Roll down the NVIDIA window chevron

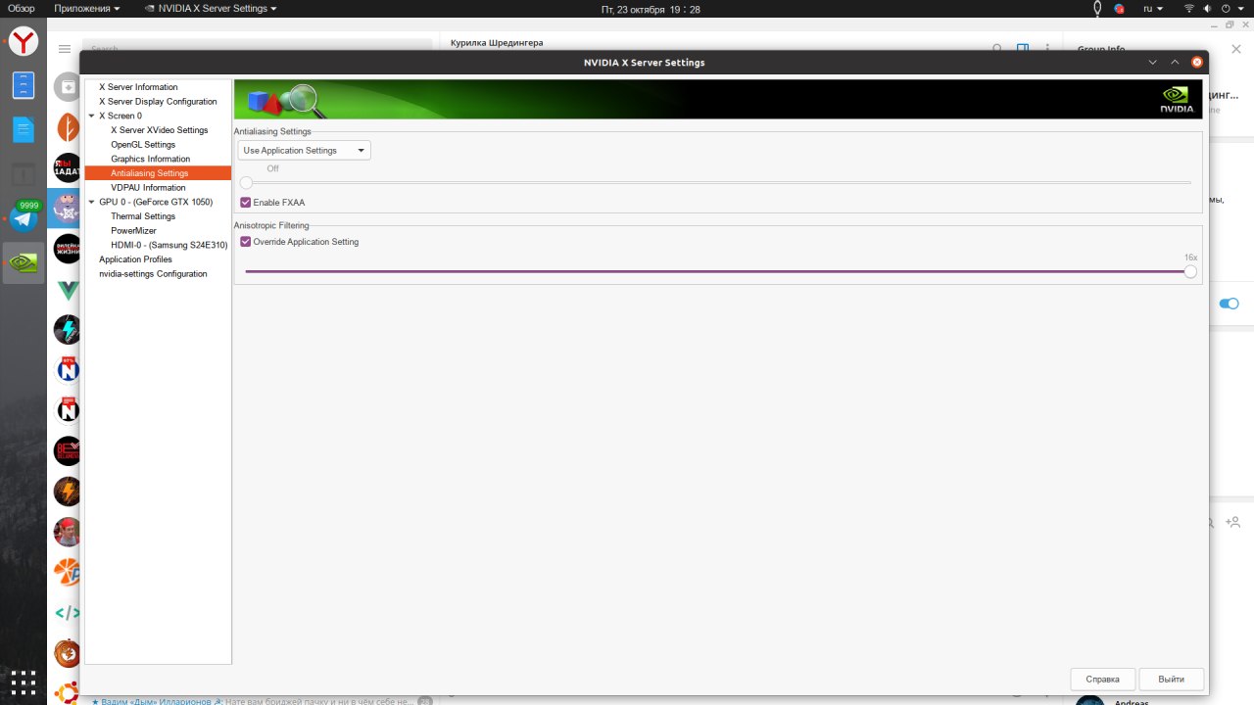pos(1154,63)
